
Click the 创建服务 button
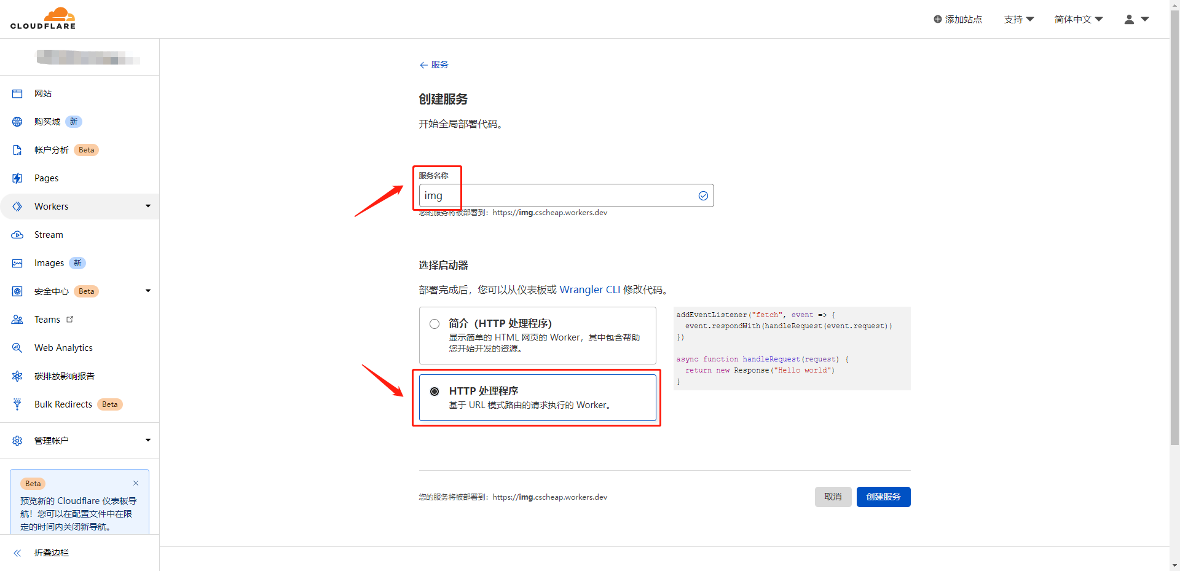point(883,497)
